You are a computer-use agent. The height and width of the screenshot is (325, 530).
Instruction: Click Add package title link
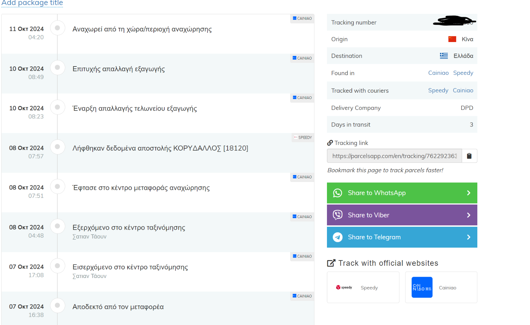point(32,3)
